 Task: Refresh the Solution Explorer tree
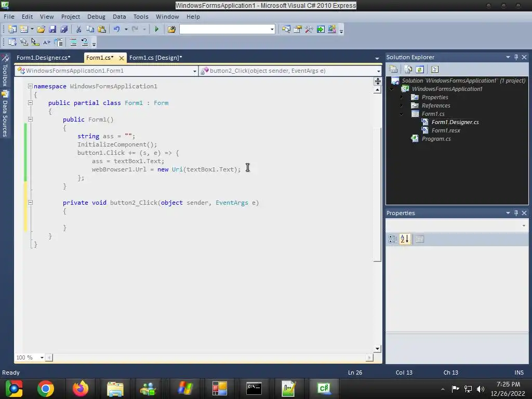[x=420, y=70]
